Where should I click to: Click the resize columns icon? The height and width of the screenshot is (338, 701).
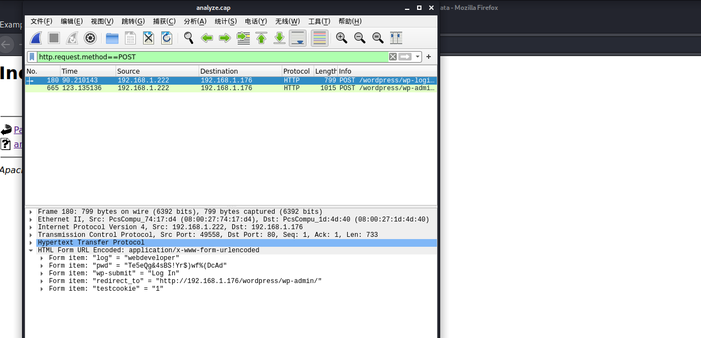pos(396,38)
